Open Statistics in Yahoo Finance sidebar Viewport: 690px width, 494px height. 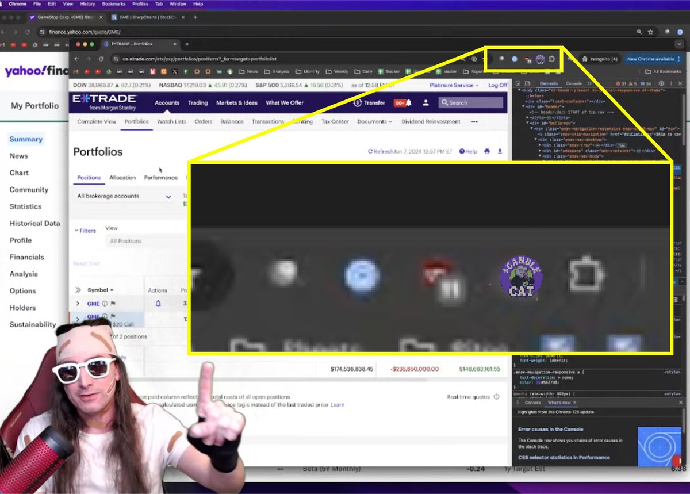tap(25, 206)
